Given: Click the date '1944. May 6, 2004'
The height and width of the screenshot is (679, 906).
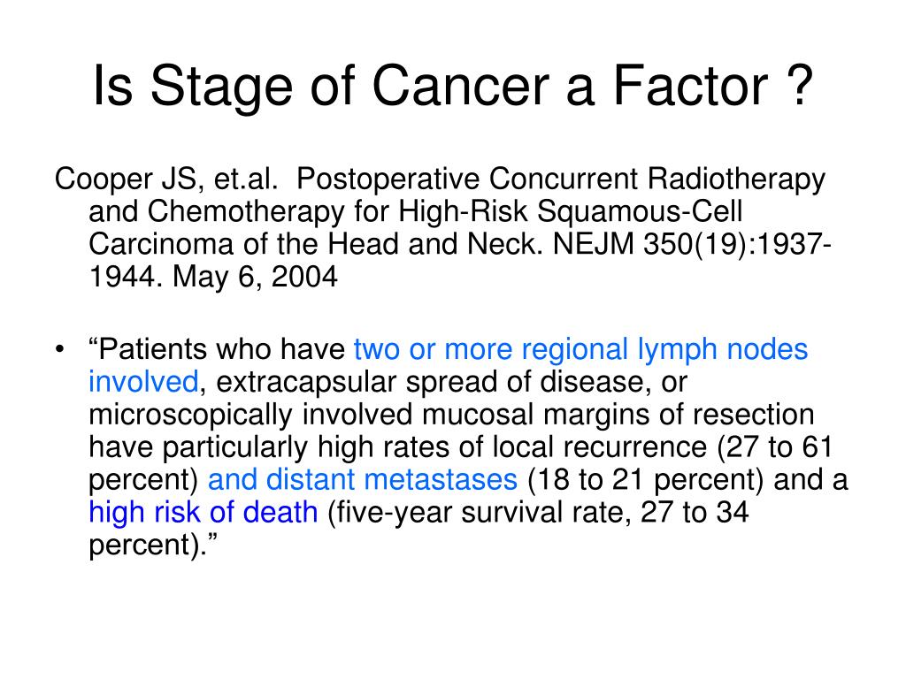Looking at the screenshot, I should point(212,277).
